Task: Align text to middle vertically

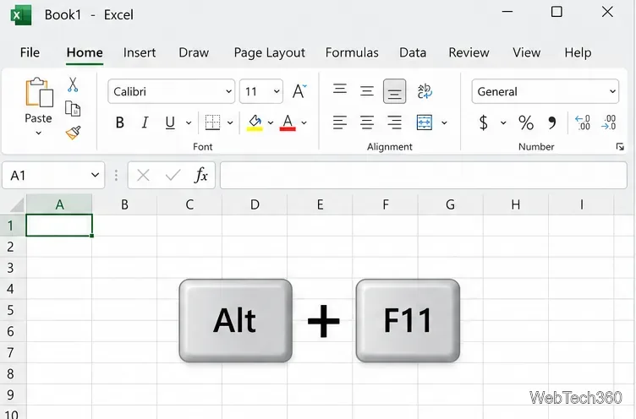Action: [x=367, y=91]
